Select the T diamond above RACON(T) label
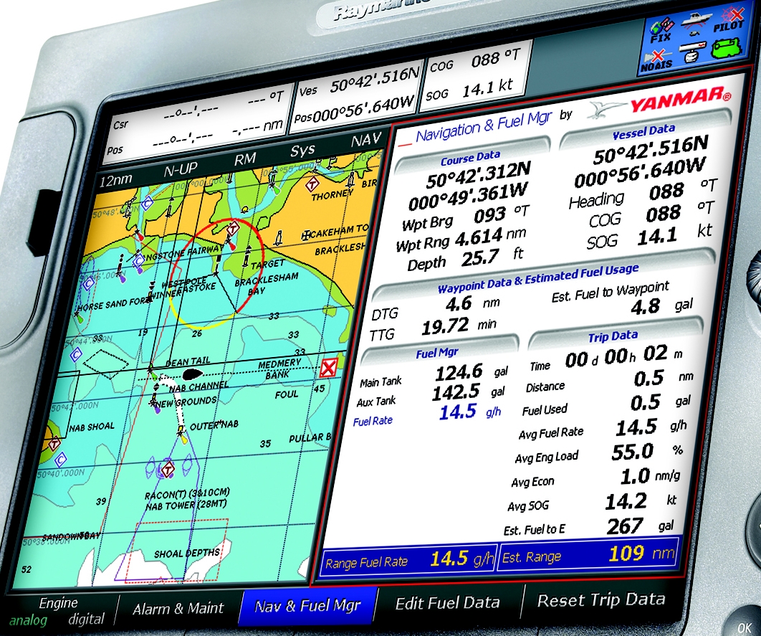761x636 pixels. pos(168,470)
